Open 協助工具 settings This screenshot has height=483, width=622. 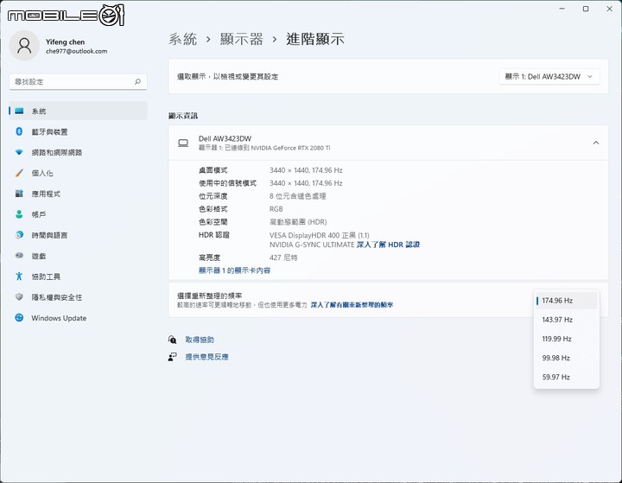78,276
